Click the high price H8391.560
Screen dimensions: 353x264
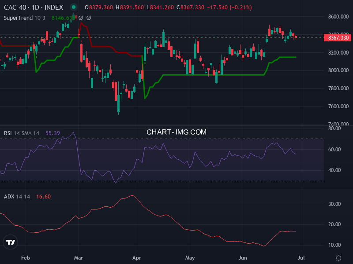point(130,7)
